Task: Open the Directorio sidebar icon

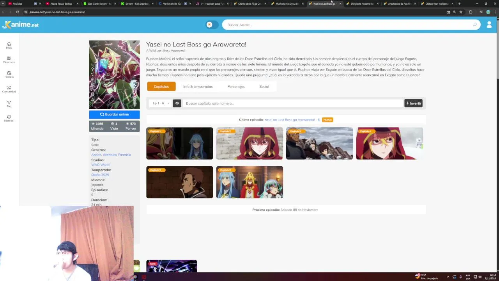Action: pyautogui.click(x=9, y=60)
